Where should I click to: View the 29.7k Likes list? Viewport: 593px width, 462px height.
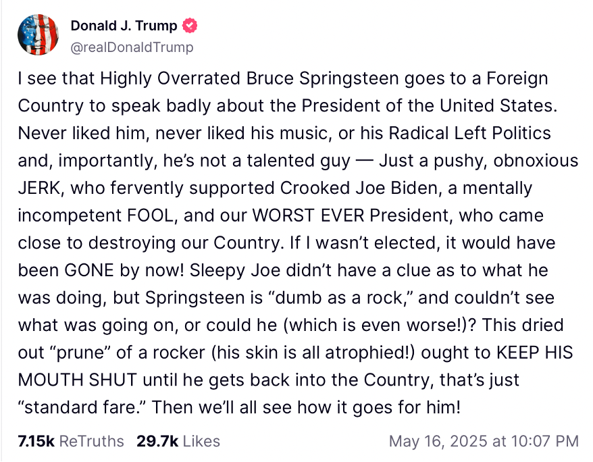pos(178,441)
